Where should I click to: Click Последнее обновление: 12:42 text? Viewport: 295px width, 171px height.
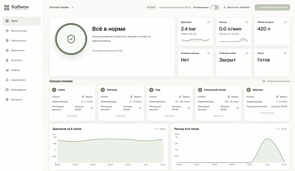click(107, 51)
